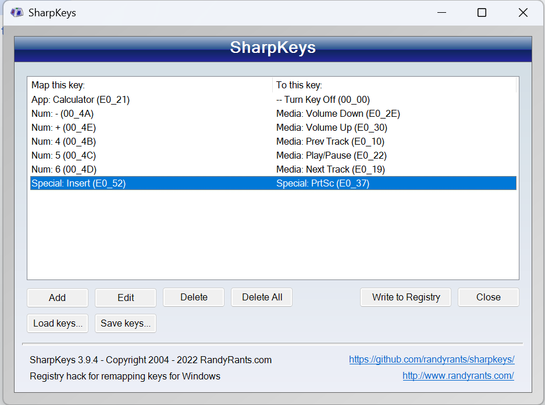
Task: Open the Save keys... dialog
Action: pyautogui.click(x=126, y=324)
